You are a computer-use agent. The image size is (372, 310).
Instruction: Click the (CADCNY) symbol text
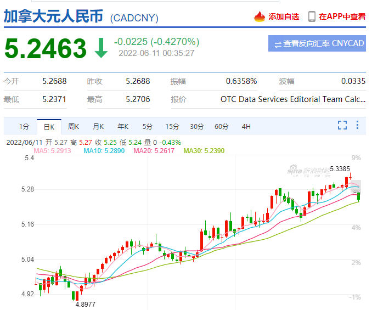point(134,18)
